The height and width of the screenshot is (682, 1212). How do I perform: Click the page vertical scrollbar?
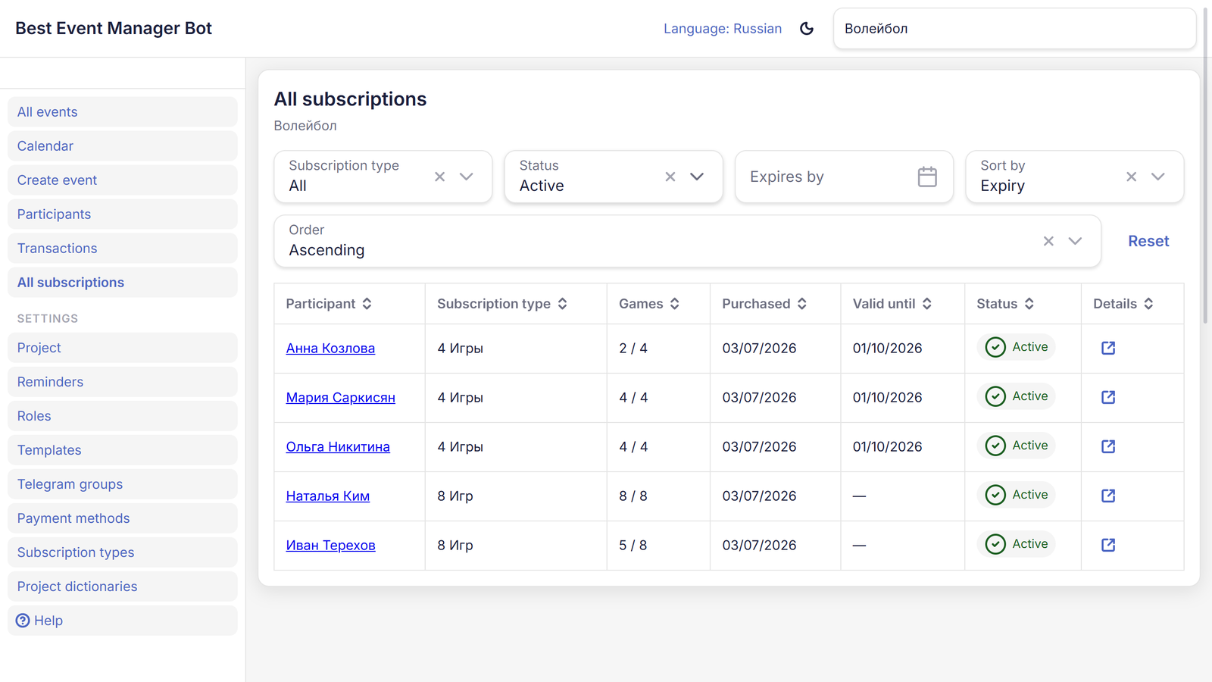pos(1205,167)
